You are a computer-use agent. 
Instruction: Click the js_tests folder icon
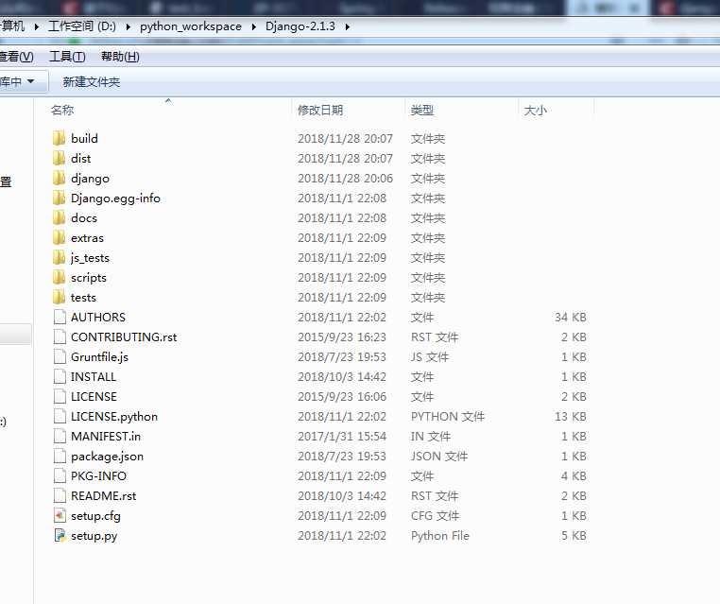pos(59,257)
